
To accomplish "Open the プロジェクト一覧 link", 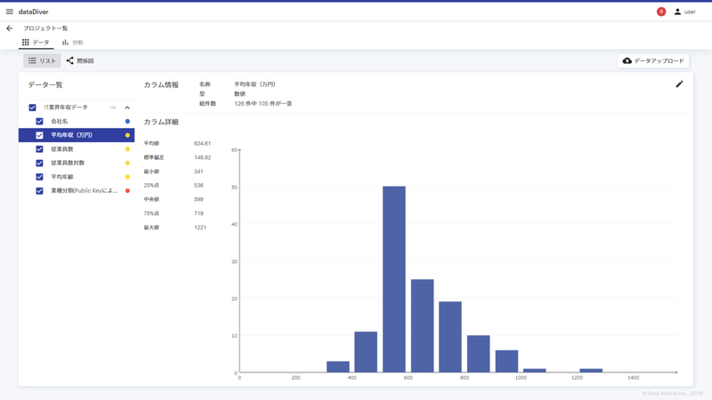I will 45,28.
